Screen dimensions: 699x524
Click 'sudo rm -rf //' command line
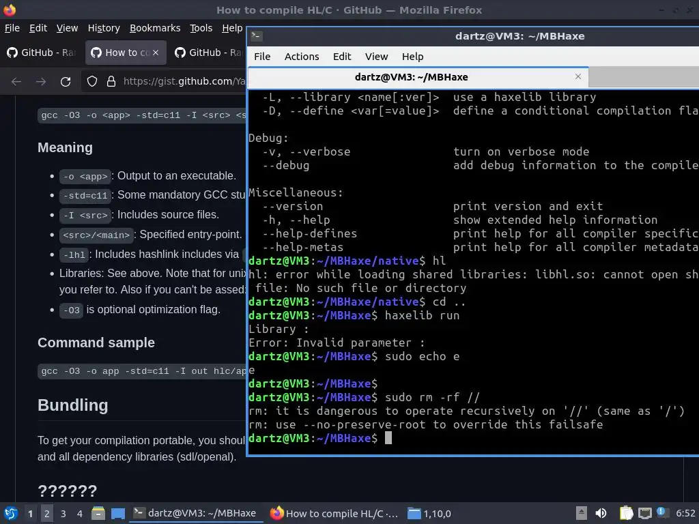tap(432, 397)
